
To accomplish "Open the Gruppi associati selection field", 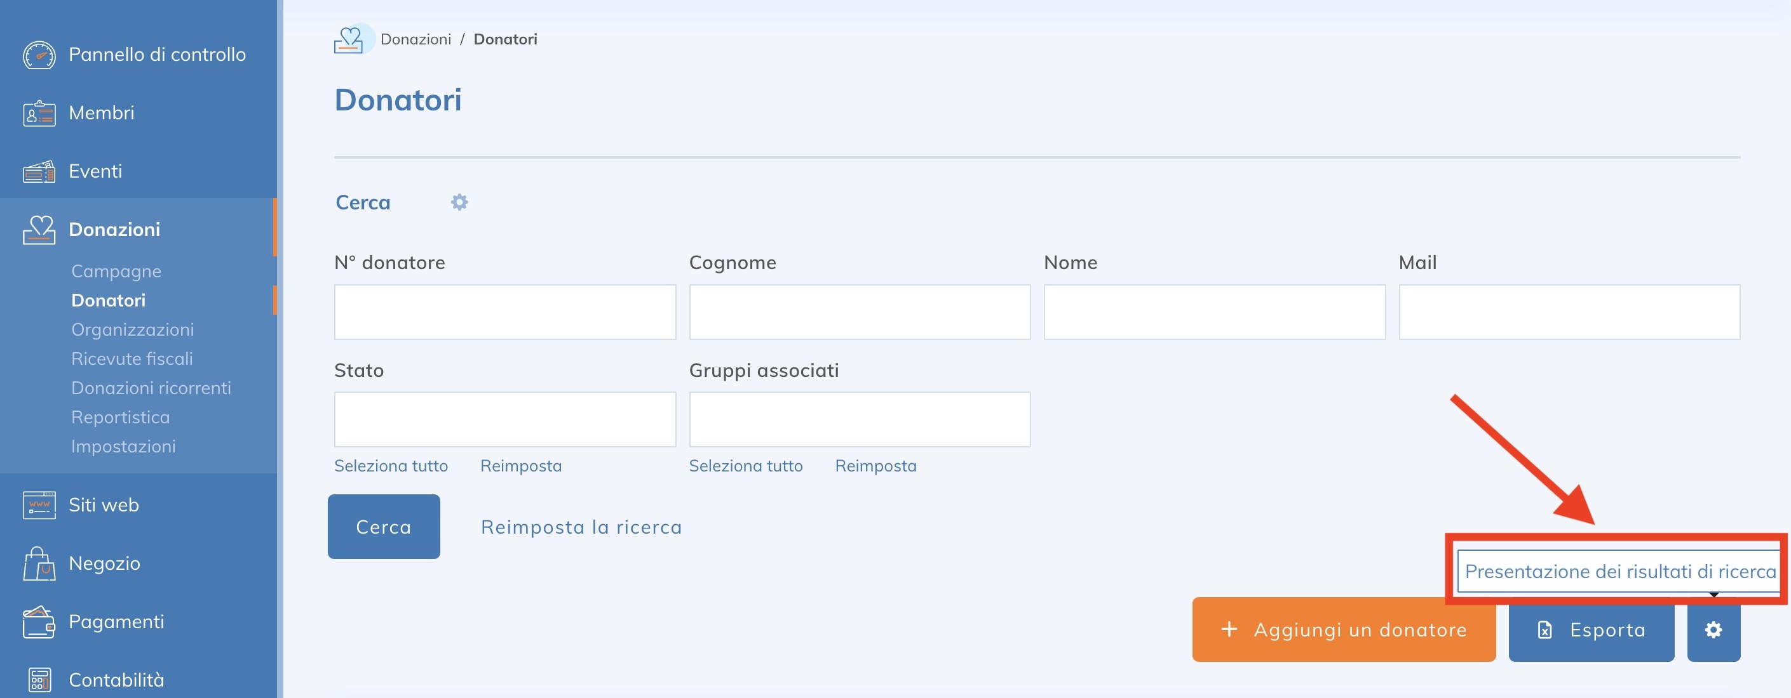I will (x=860, y=419).
